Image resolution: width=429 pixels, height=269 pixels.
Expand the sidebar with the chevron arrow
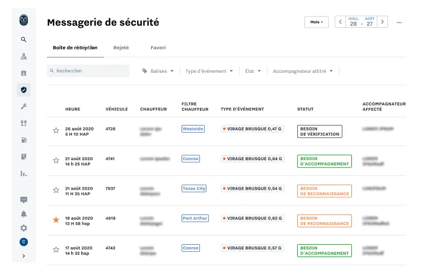(x=24, y=256)
